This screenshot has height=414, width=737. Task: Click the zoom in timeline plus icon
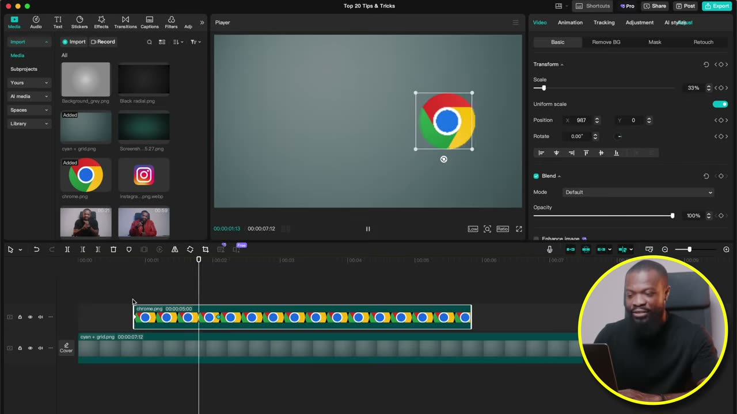point(726,250)
